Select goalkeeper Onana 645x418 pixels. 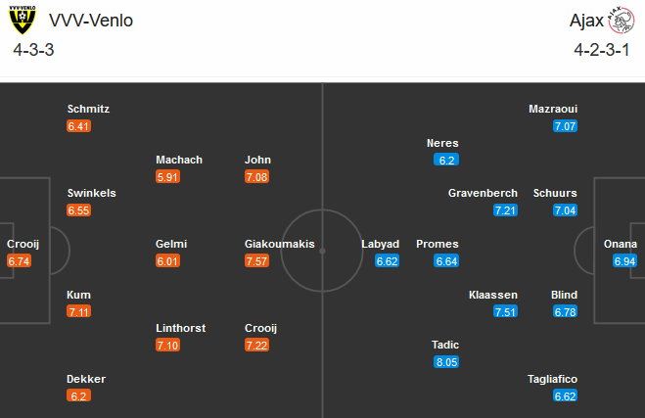coord(621,244)
